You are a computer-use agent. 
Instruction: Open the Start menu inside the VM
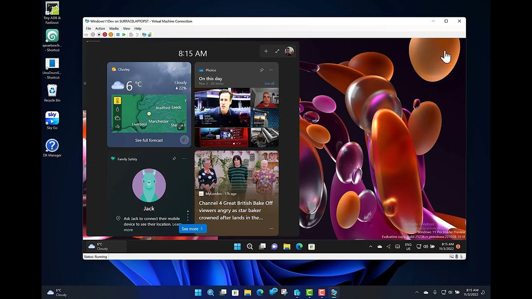[237, 247]
